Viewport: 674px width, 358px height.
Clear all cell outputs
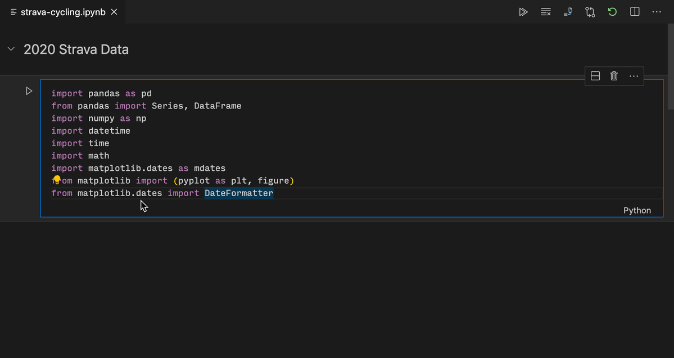545,11
